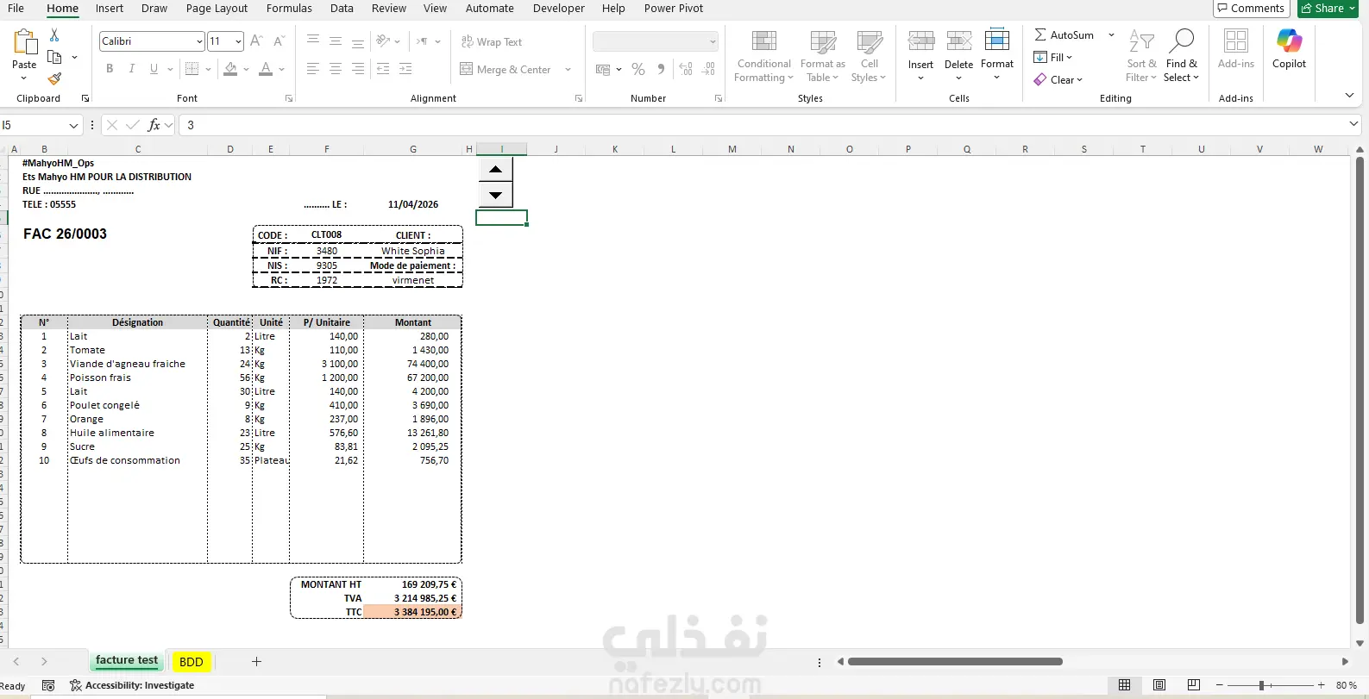
Task: Open the Comments pane button
Action: (1251, 9)
